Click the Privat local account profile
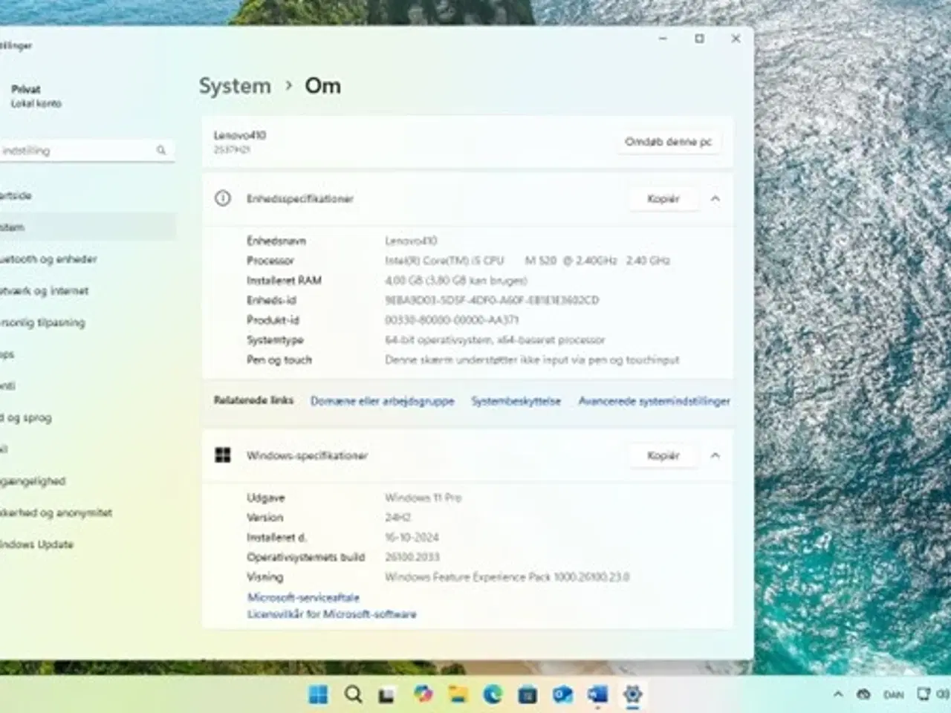The height and width of the screenshot is (713, 951). 36,96
